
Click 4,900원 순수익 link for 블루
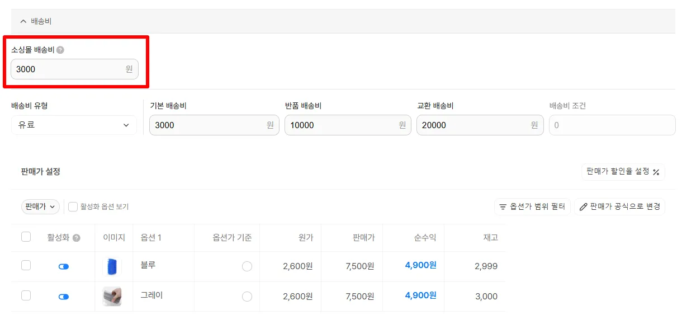click(x=420, y=265)
